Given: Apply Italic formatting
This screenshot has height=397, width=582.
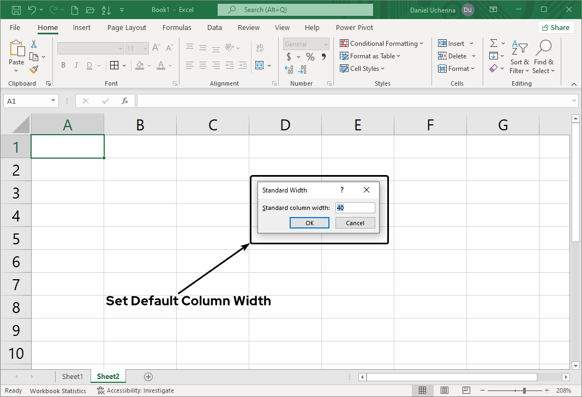Looking at the screenshot, I should [x=76, y=65].
